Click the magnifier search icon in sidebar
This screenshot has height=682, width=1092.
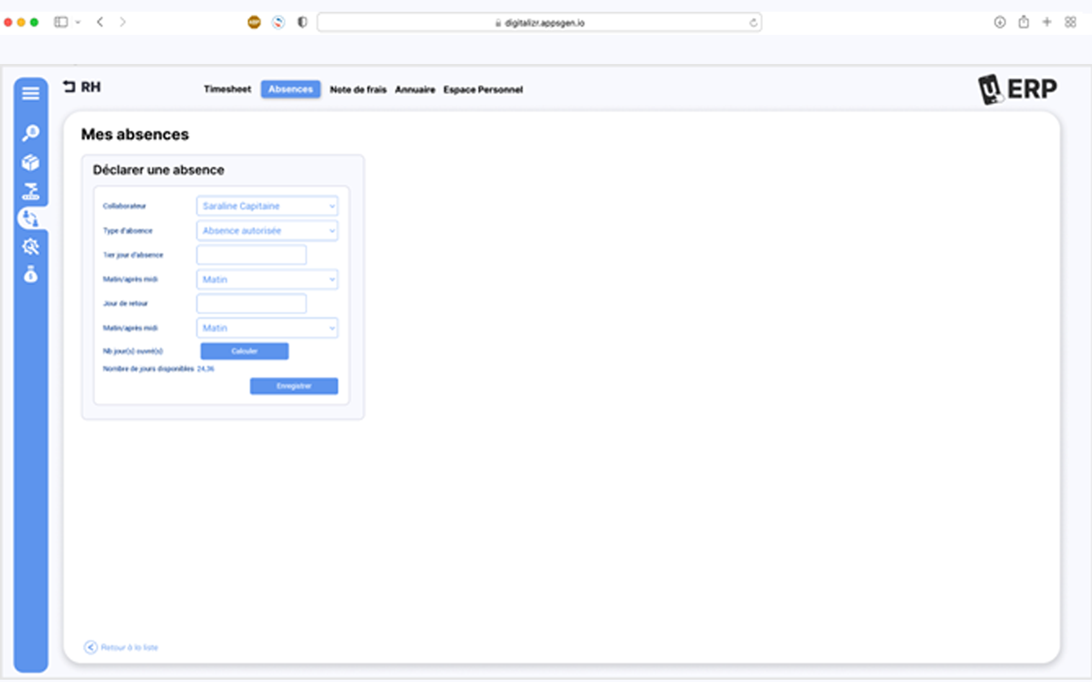click(31, 133)
